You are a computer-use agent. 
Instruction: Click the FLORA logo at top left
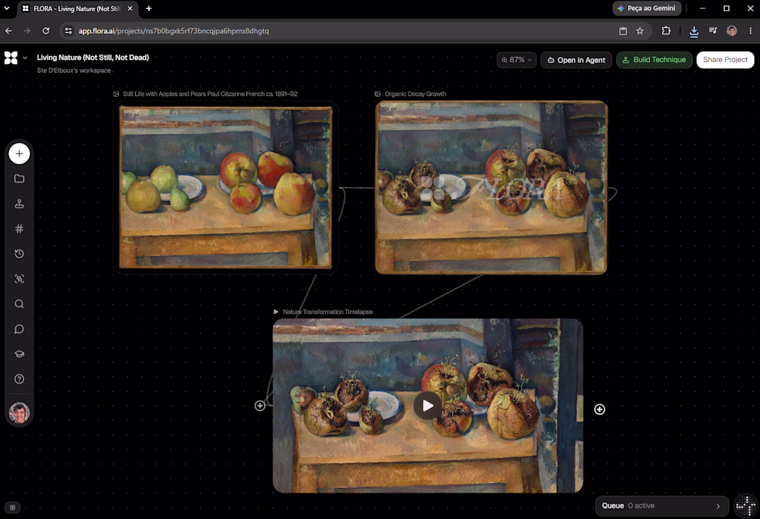[x=10, y=57]
